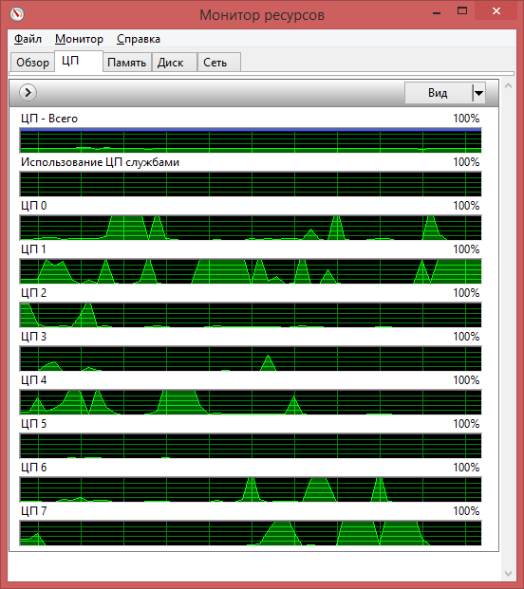Click the scrollbar down arrow
Screen dimensions: 524x589
click(x=508, y=573)
